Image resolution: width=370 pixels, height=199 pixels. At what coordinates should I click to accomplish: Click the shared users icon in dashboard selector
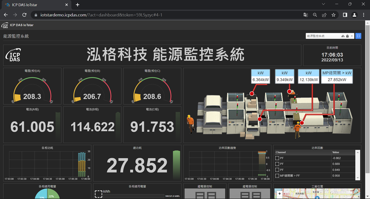pyautogui.click(x=343, y=36)
